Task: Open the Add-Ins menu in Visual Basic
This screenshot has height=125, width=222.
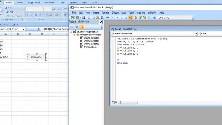Action: (x=141, y=13)
